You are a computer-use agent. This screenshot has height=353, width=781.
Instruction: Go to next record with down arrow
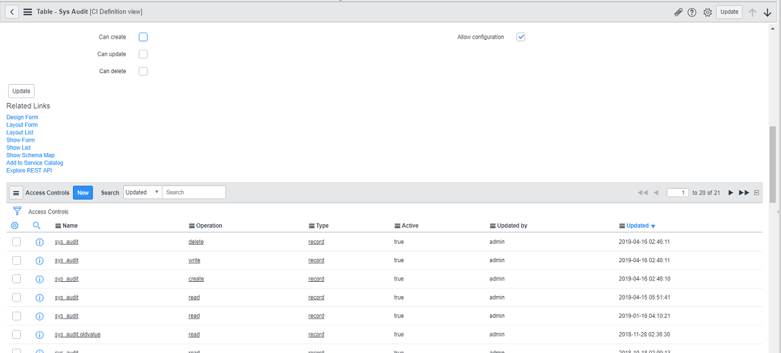click(767, 12)
